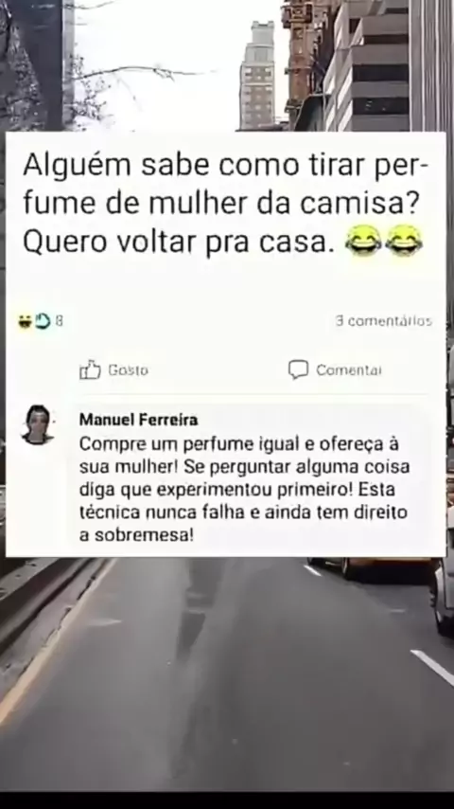This screenshot has width=454, height=809.
Task: Click the person's shadow on the road
Action: (199, 609)
